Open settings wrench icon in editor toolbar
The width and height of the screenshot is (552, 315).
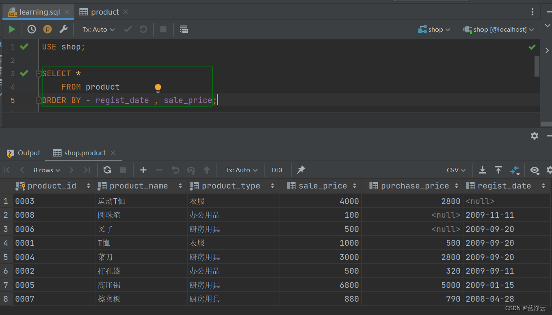(63, 29)
